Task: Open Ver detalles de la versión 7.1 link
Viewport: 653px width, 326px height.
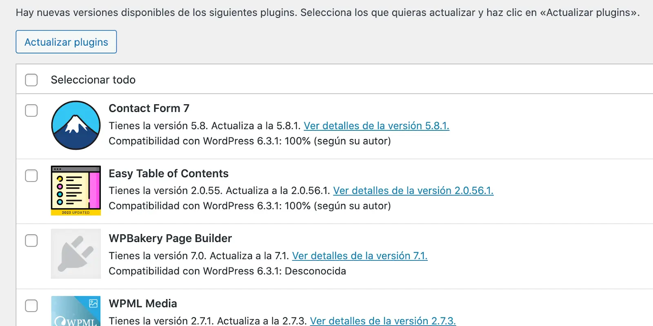Action: click(x=360, y=256)
